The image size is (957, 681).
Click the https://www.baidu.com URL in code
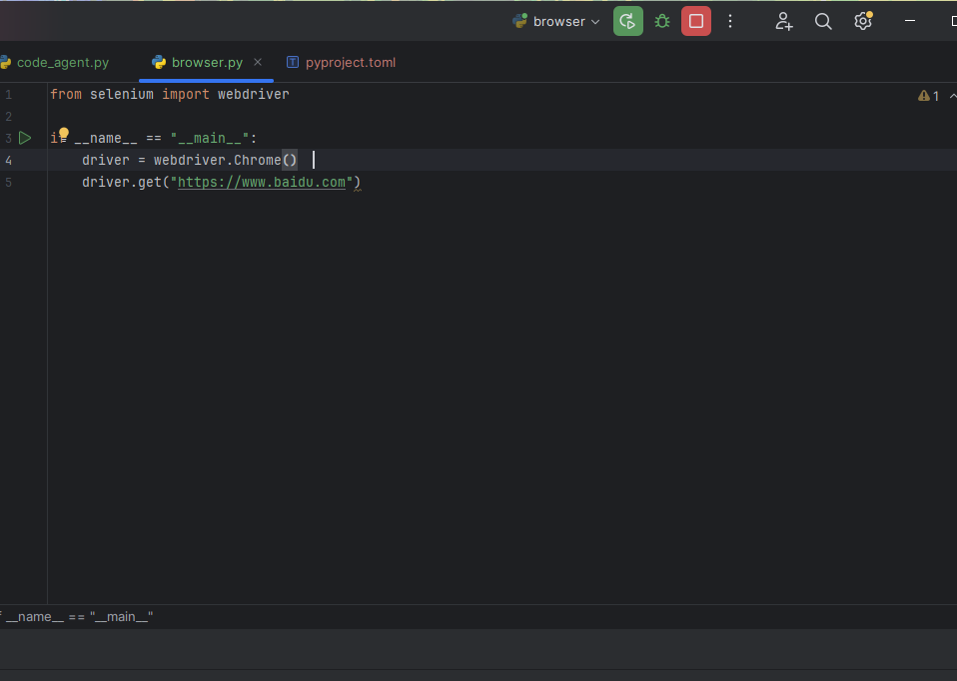click(261, 182)
